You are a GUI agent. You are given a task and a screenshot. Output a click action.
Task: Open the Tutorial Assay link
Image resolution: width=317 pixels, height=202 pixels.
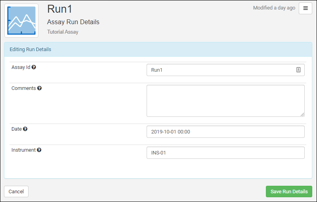tap(63, 32)
